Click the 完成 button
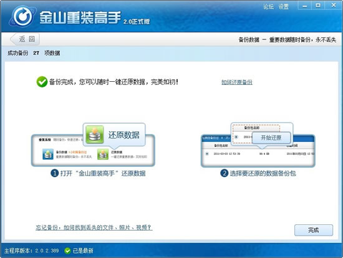 [314, 230]
